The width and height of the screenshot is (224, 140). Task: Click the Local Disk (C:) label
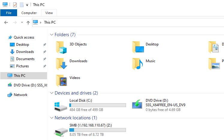point(81,101)
